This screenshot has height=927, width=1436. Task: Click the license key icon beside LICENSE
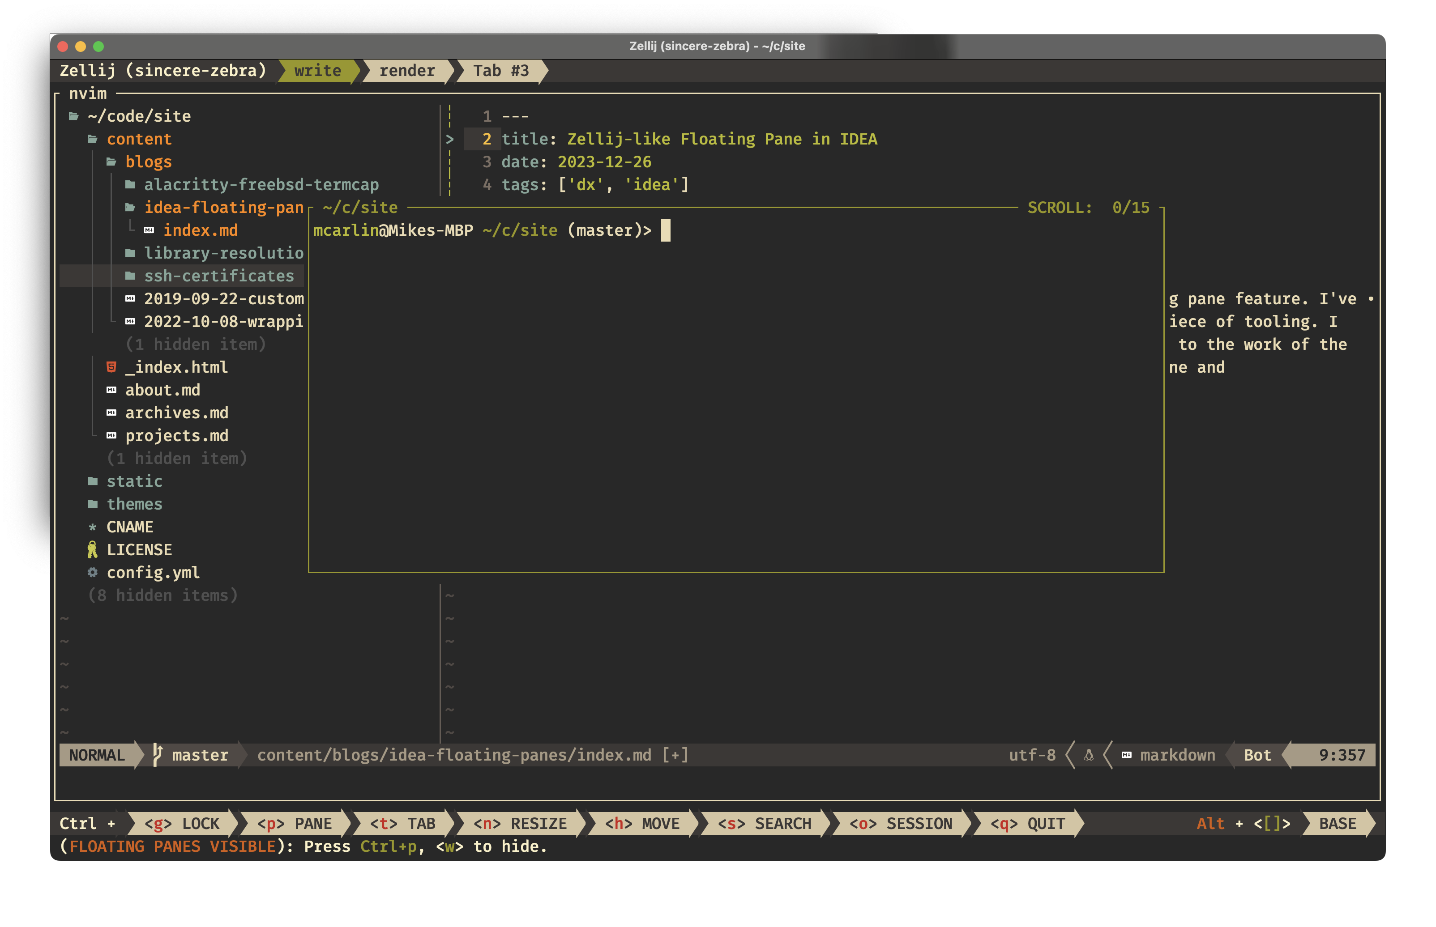click(92, 549)
